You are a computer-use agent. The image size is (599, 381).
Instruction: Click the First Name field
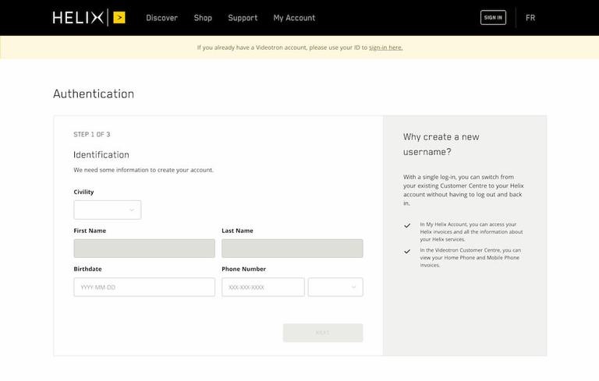[144, 249]
